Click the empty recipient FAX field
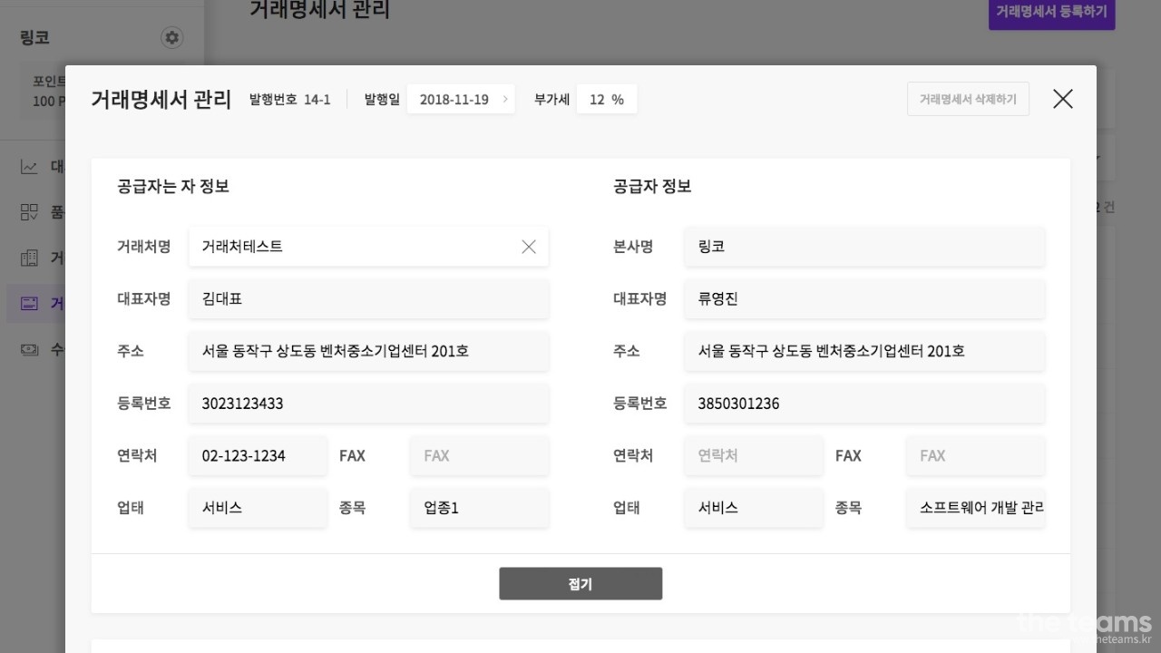This screenshot has height=653, width=1161. coord(479,456)
